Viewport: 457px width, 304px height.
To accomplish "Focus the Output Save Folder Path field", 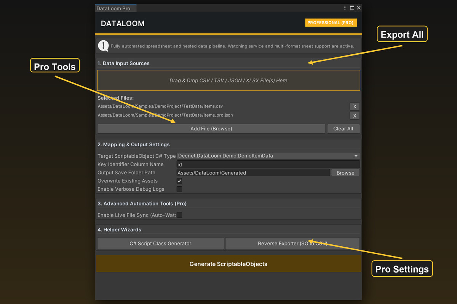I will point(253,173).
